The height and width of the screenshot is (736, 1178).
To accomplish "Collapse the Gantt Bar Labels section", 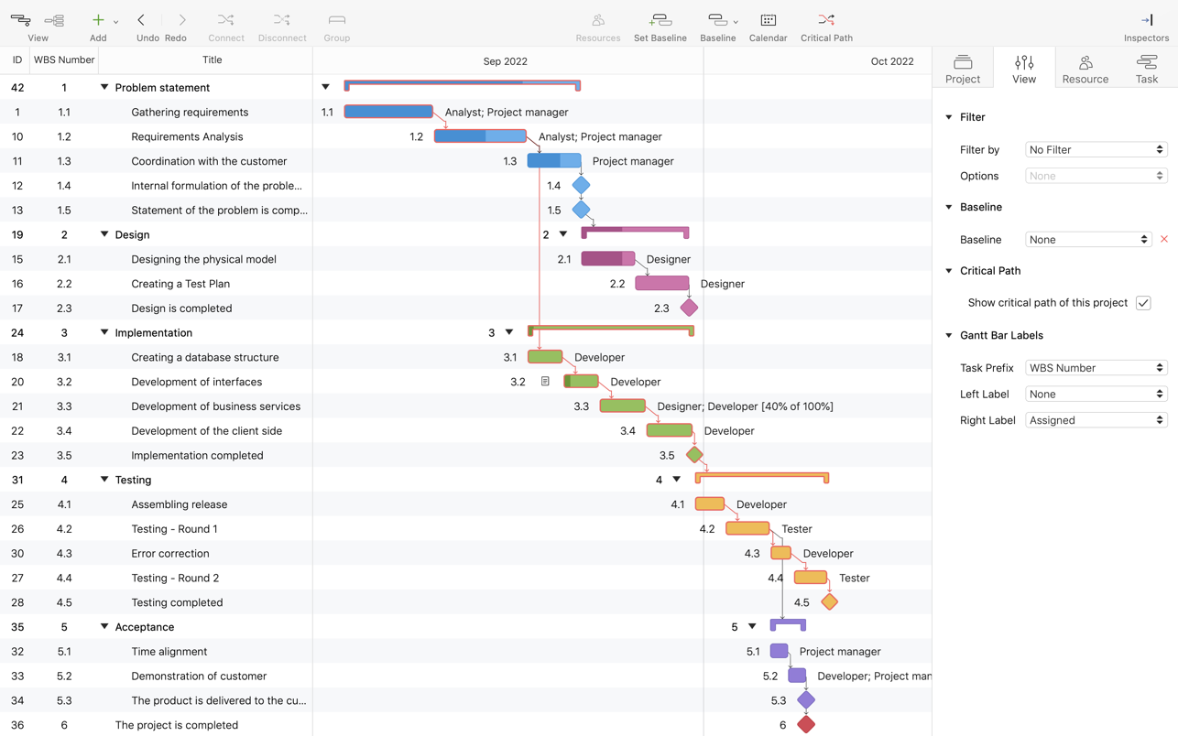I will coord(949,336).
